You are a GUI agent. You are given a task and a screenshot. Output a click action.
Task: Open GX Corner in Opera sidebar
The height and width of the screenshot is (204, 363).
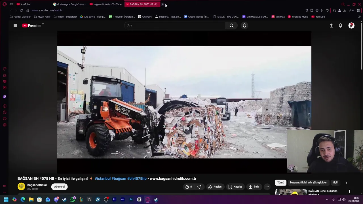[x=5, y=186]
